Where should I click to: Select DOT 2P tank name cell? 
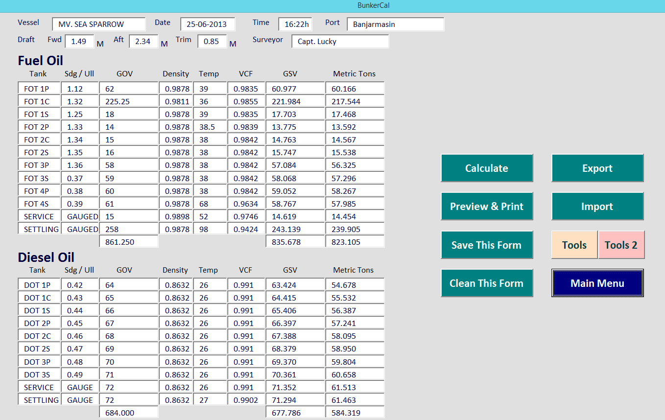39,323
